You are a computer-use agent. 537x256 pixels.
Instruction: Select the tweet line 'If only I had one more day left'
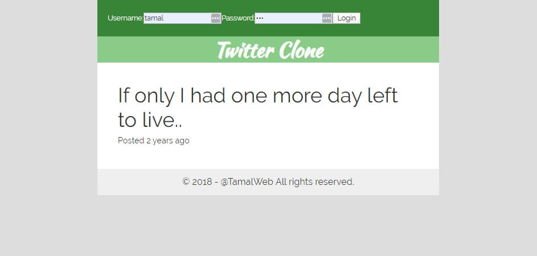(258, 95)
